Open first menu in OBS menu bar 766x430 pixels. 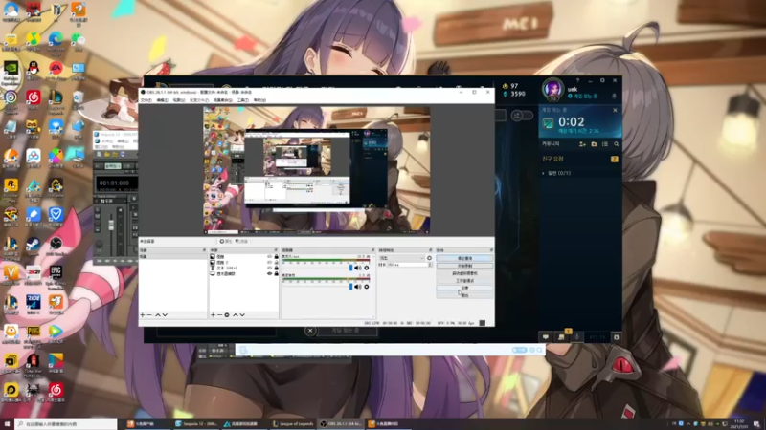[x=146, y=100]
